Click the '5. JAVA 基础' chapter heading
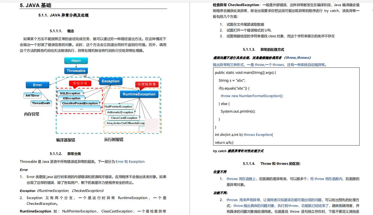The width and height of the screenshot is (373, 215). point(36,5)
